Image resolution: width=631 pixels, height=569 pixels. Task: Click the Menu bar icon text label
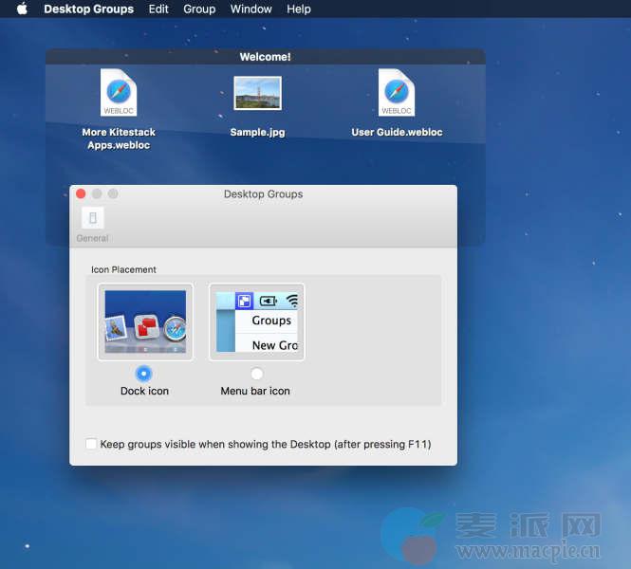coord(255,391)
